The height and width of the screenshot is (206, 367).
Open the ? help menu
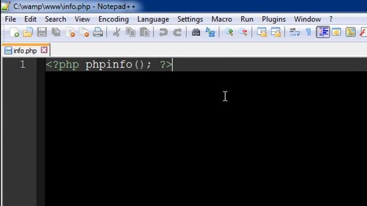tap(331, 19)
